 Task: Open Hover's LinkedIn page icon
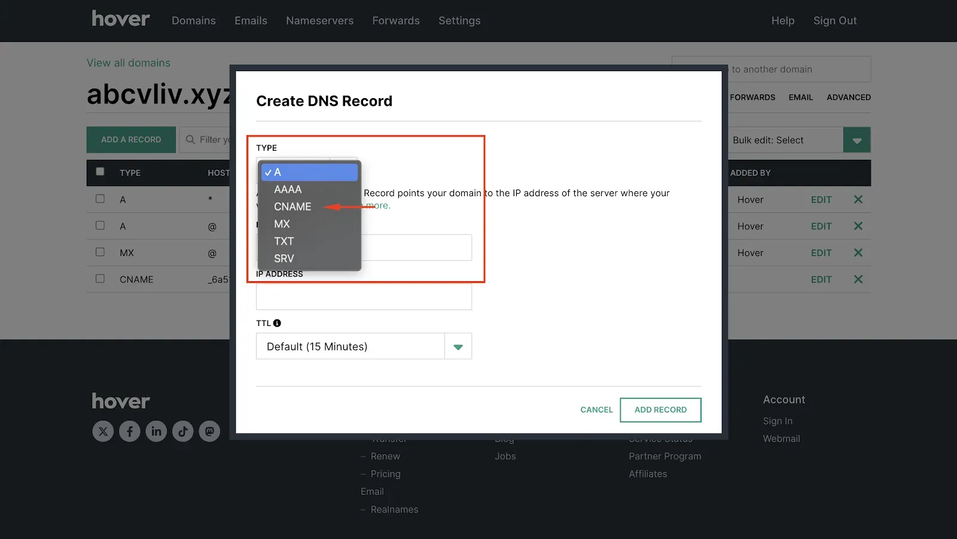pyautogui.click(x=156, y=431)
